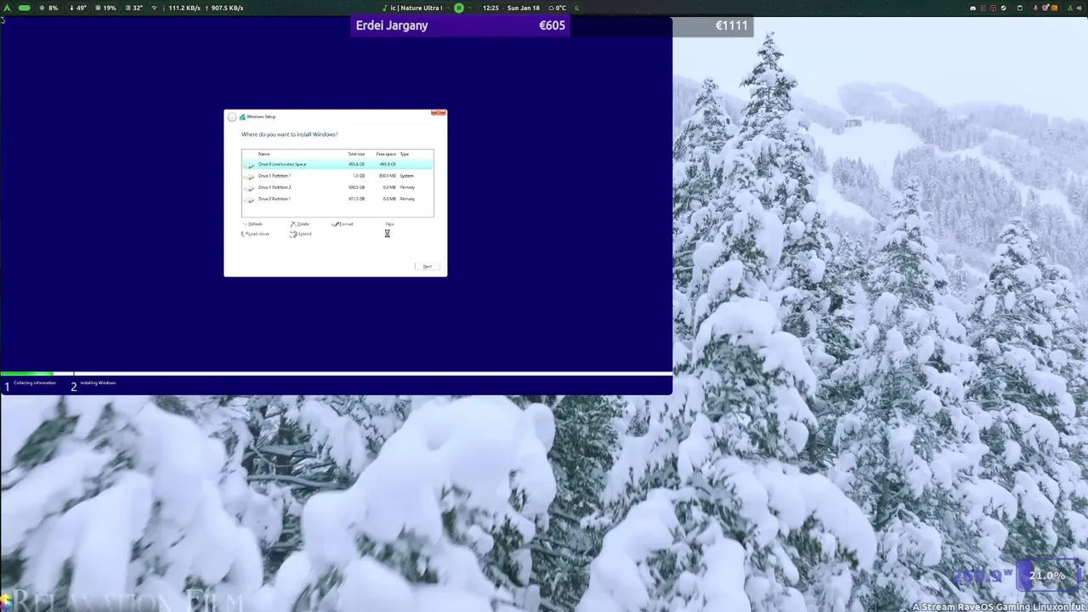This screenshot has width=1088, height=612.
Task: Click the Load driver link
Action: pos(256,234)
